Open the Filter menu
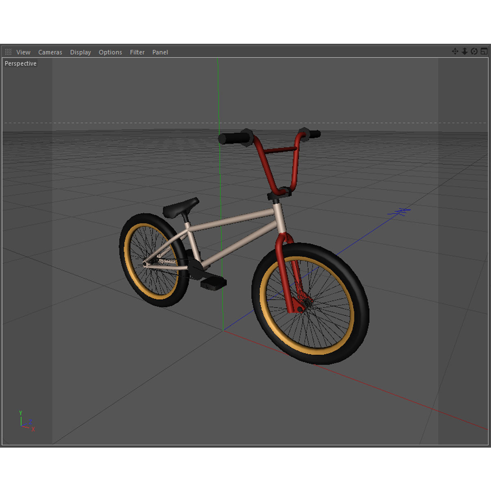The image size is (491, 491). coord(137,52)
